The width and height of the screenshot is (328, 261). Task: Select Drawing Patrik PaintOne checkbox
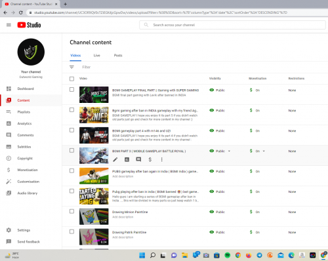(72, 231)
